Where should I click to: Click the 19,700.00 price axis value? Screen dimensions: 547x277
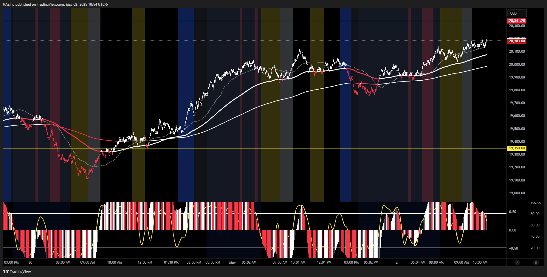[x=517, y=103]
